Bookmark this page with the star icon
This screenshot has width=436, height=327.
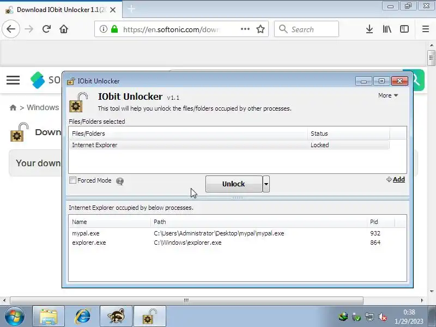[261, 29]
